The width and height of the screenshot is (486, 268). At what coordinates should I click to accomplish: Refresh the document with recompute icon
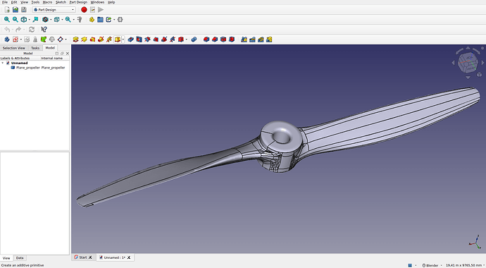32,30
